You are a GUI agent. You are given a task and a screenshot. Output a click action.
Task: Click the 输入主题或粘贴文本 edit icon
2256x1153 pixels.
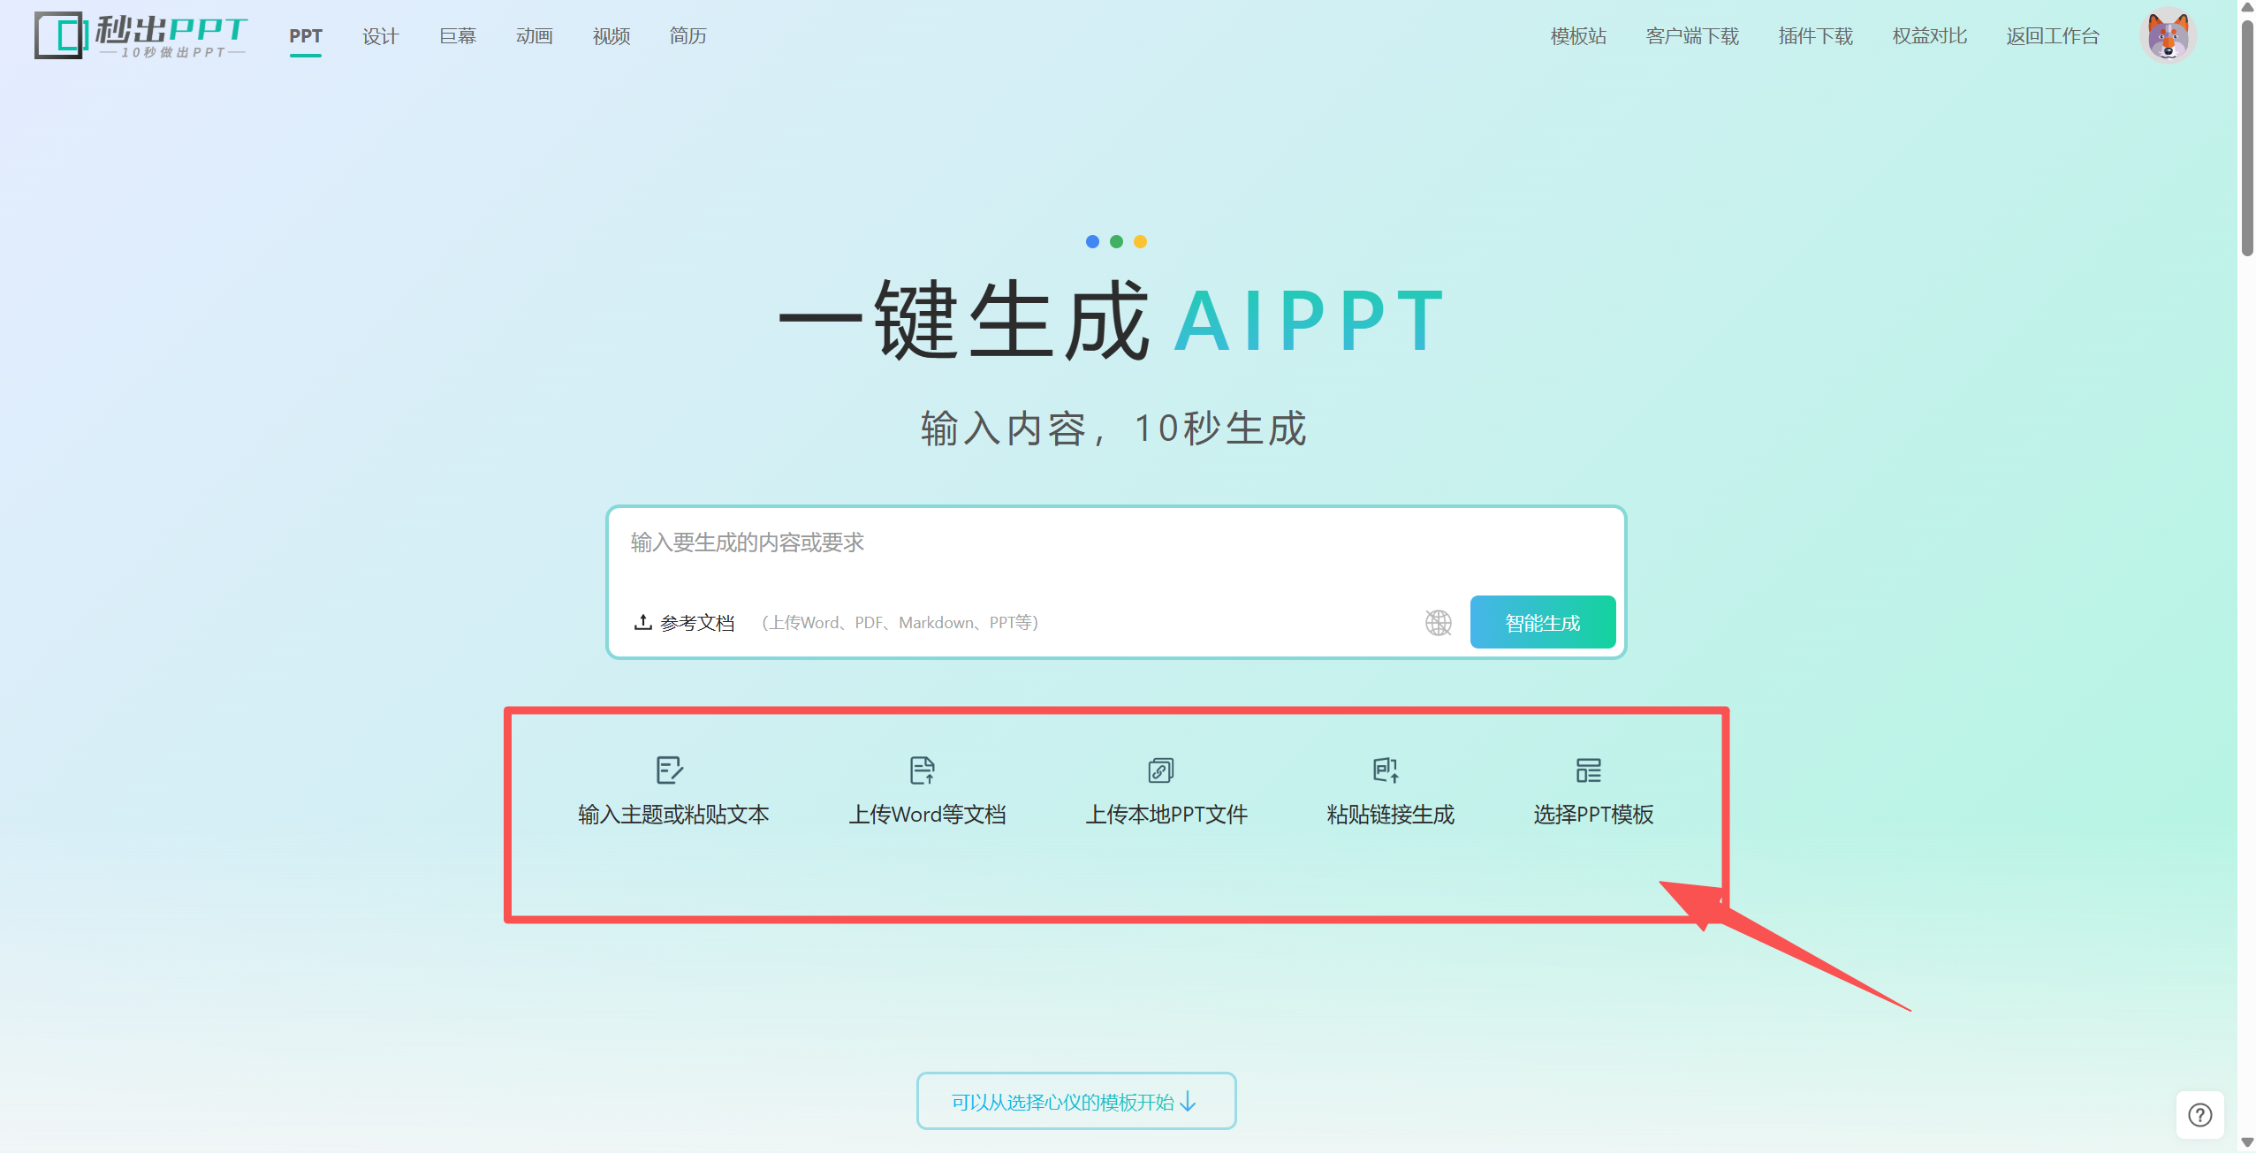(670, 770)
